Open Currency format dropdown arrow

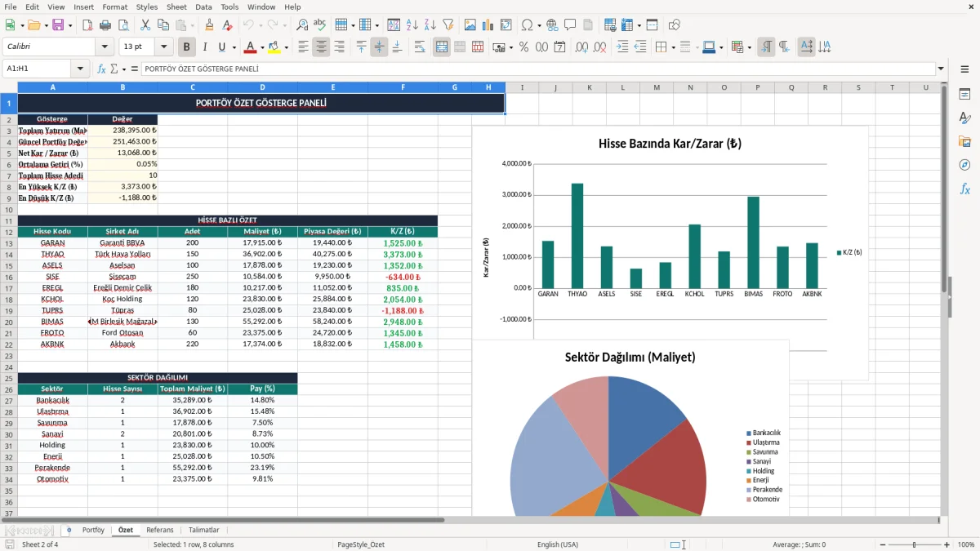[510, 47]
